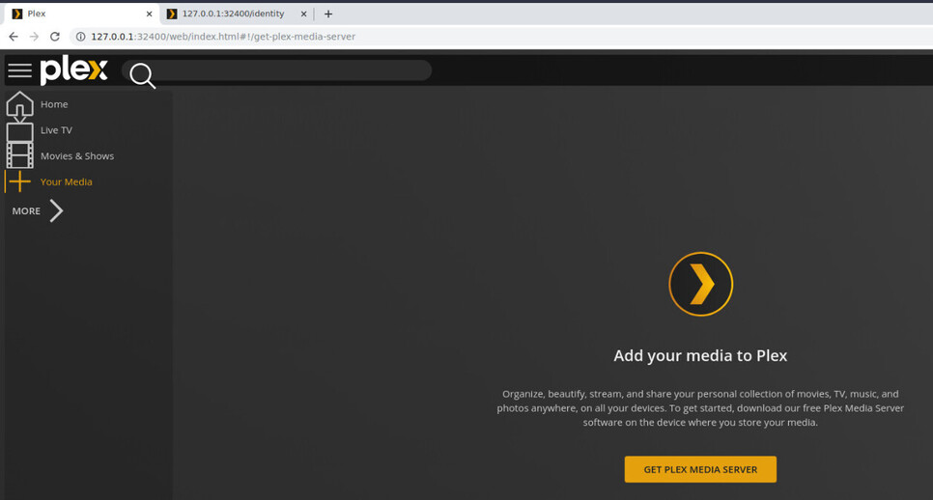Switch to the 127.0.0.1:32400/identity tab
This screenshot has height=500, width=933.
[237, 14]
